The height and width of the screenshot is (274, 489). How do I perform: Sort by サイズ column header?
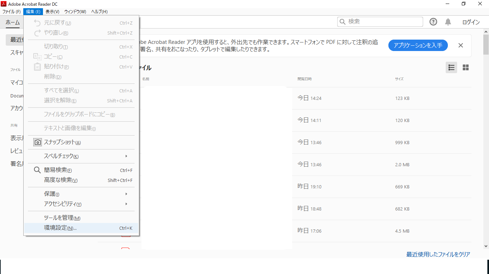(399, 79)
